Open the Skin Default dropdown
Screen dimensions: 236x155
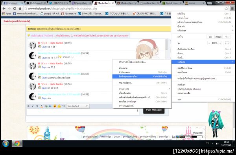pyautogui.click(x=77, y=106)
